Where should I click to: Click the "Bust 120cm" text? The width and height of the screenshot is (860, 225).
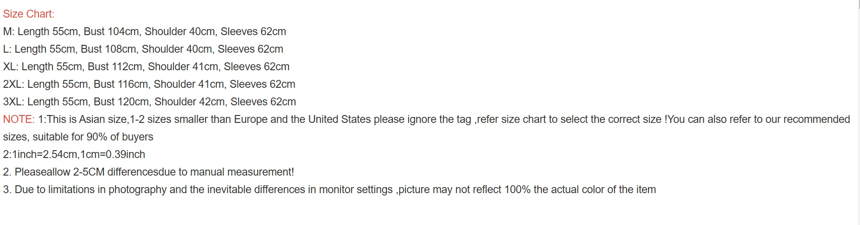click(122, 102)
